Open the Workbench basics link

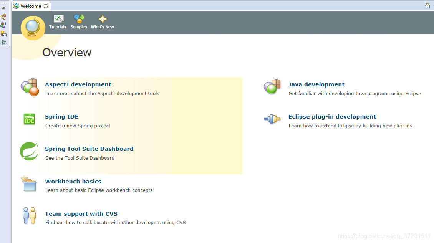point(73,182)
